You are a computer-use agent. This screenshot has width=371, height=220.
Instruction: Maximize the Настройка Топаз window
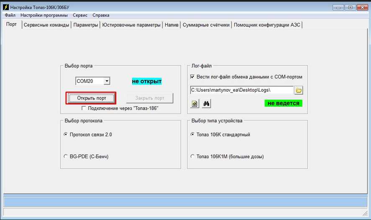(x=351, y=8)
